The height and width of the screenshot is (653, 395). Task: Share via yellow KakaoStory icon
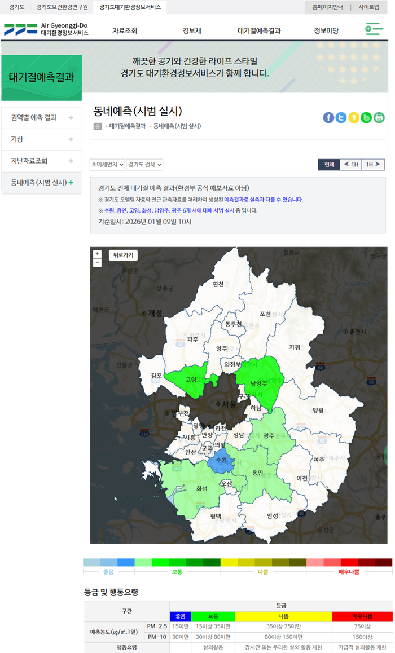pyautogui.click(x=354, y=117)
